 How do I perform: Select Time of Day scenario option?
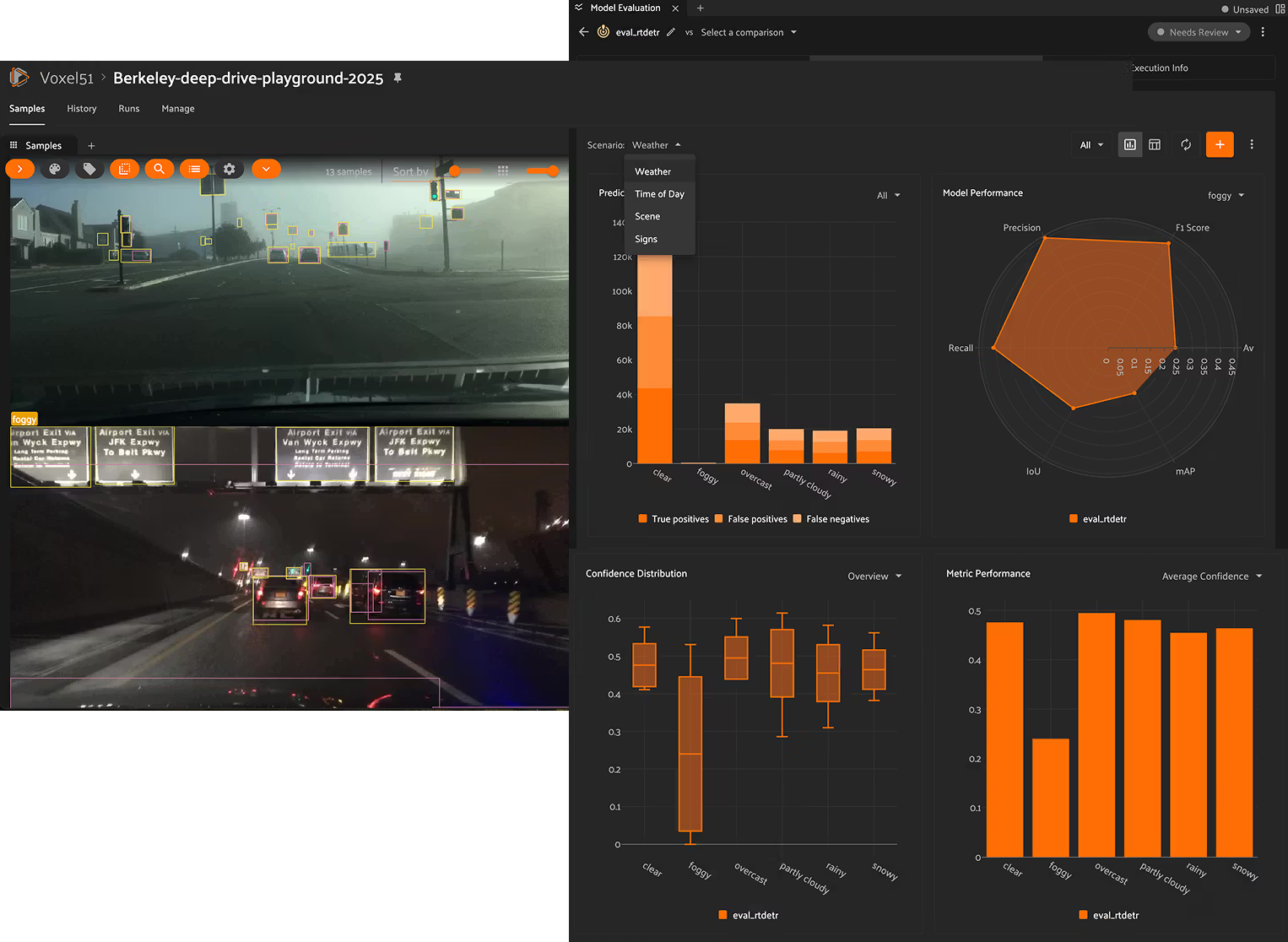(x=660, y=194)
